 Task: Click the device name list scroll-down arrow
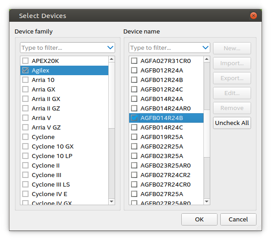click(207, 202)
